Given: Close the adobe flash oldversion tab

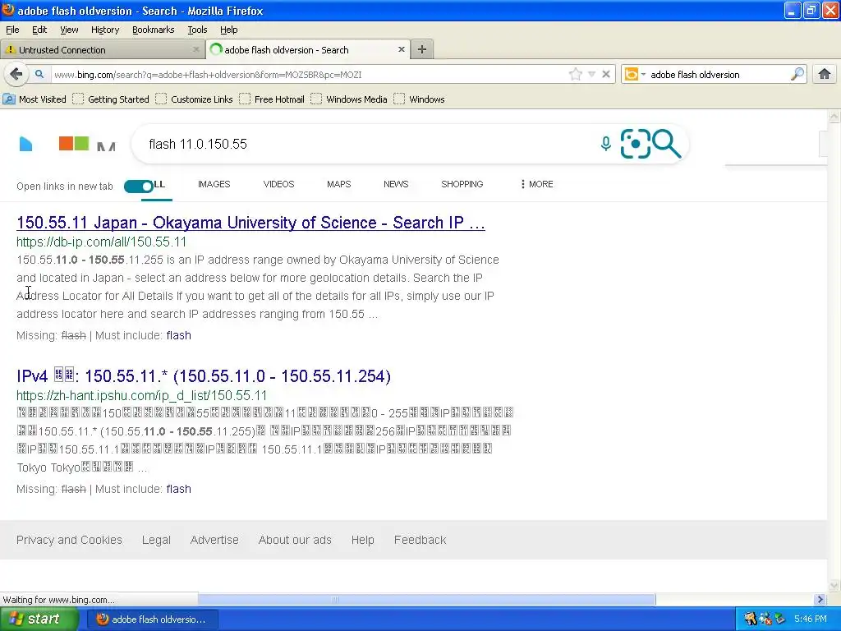Looking at the screenshot, I should [401, 49].
